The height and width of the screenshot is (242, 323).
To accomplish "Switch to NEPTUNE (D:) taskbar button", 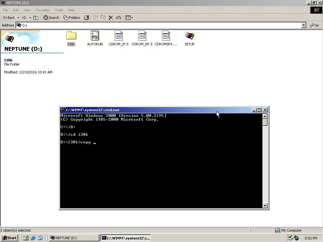I will tap(74, 238).
